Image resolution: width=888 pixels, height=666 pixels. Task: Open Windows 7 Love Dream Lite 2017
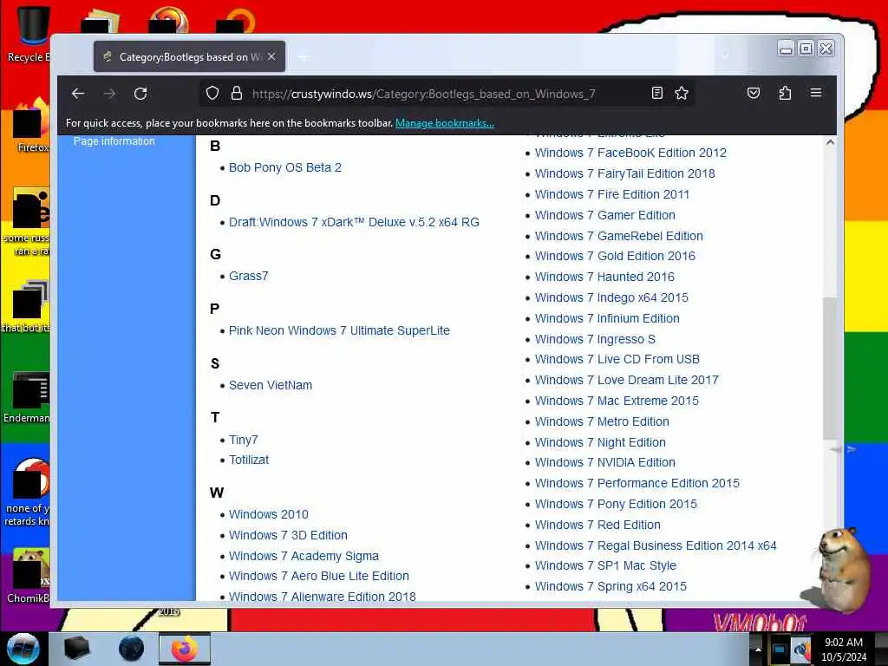click(626, 380)
